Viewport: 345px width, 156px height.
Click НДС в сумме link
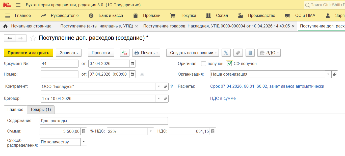[223, 98]
